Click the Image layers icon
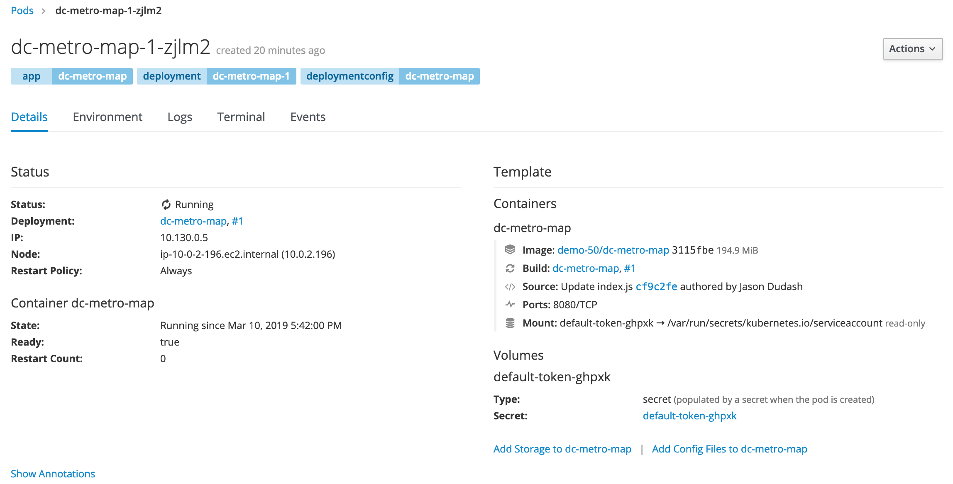This screenshot has height=484, width=953. pyautogui.click(x=510, y=249)
